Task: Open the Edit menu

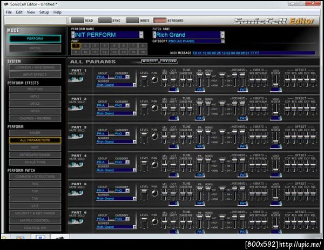Action: pyautogui.click(x=19, y=12)
